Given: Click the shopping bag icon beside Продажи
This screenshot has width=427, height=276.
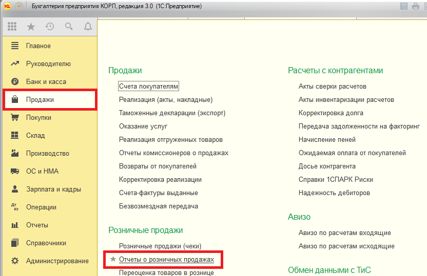Looking at the screenshot, I should point(15,99).
